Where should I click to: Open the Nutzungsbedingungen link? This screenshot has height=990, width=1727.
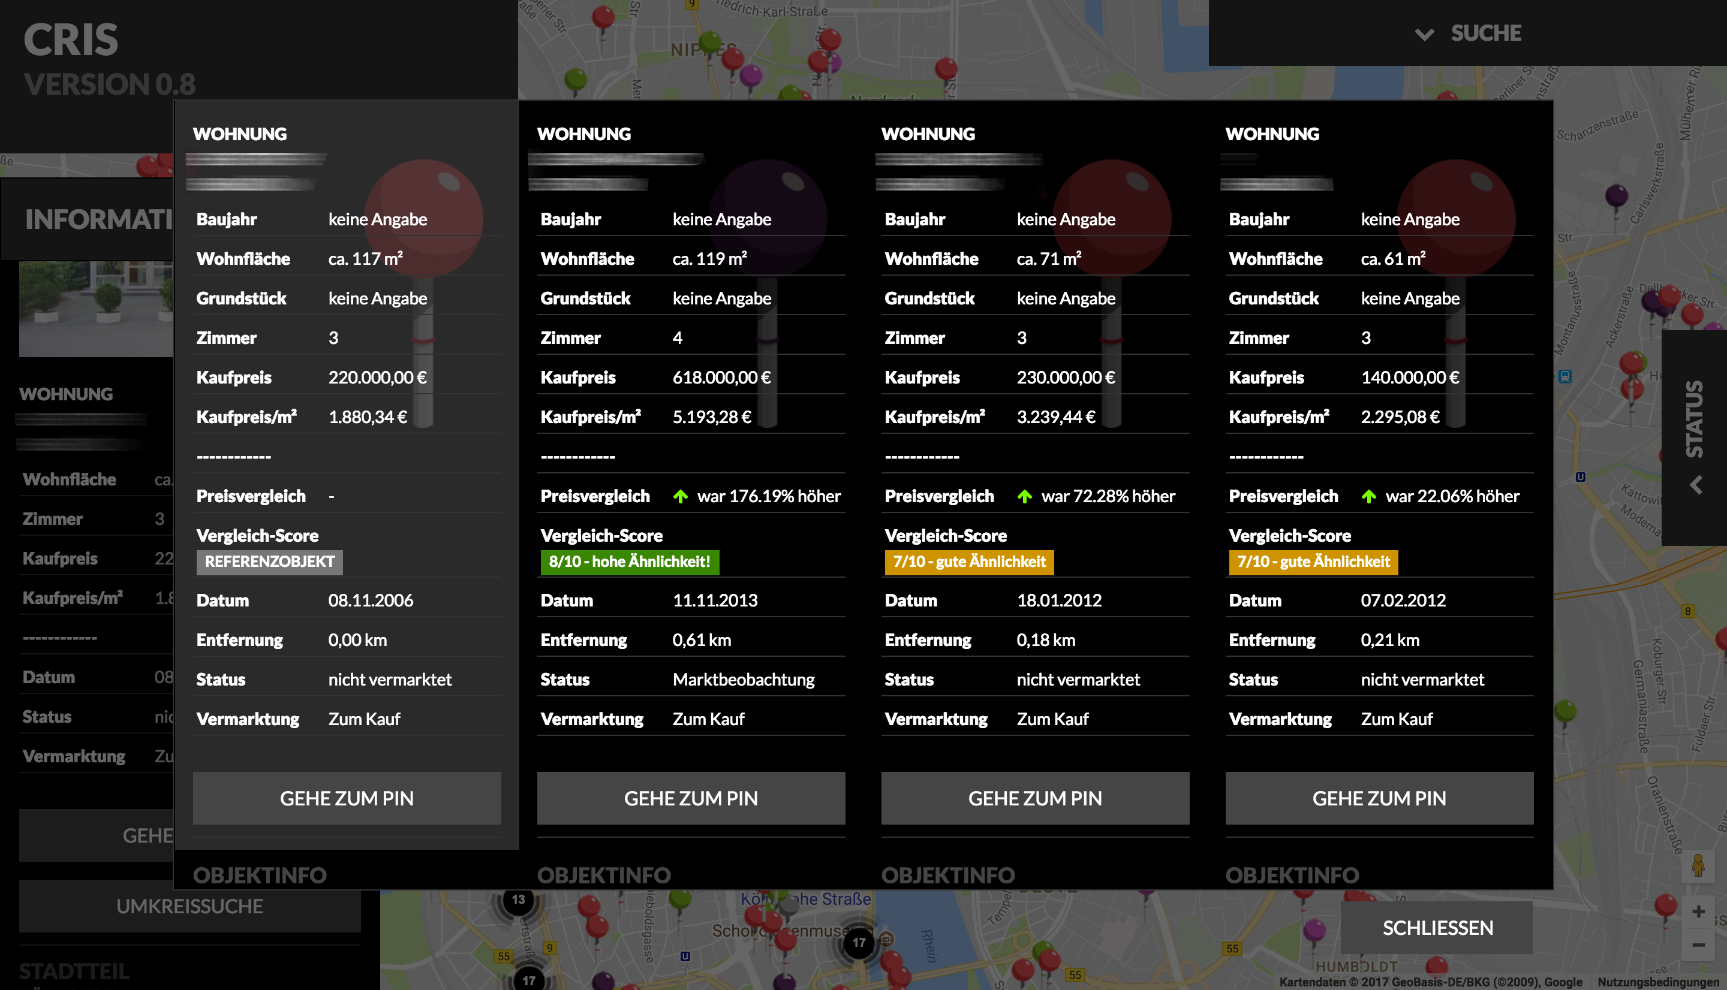(x=1660, y=982)
